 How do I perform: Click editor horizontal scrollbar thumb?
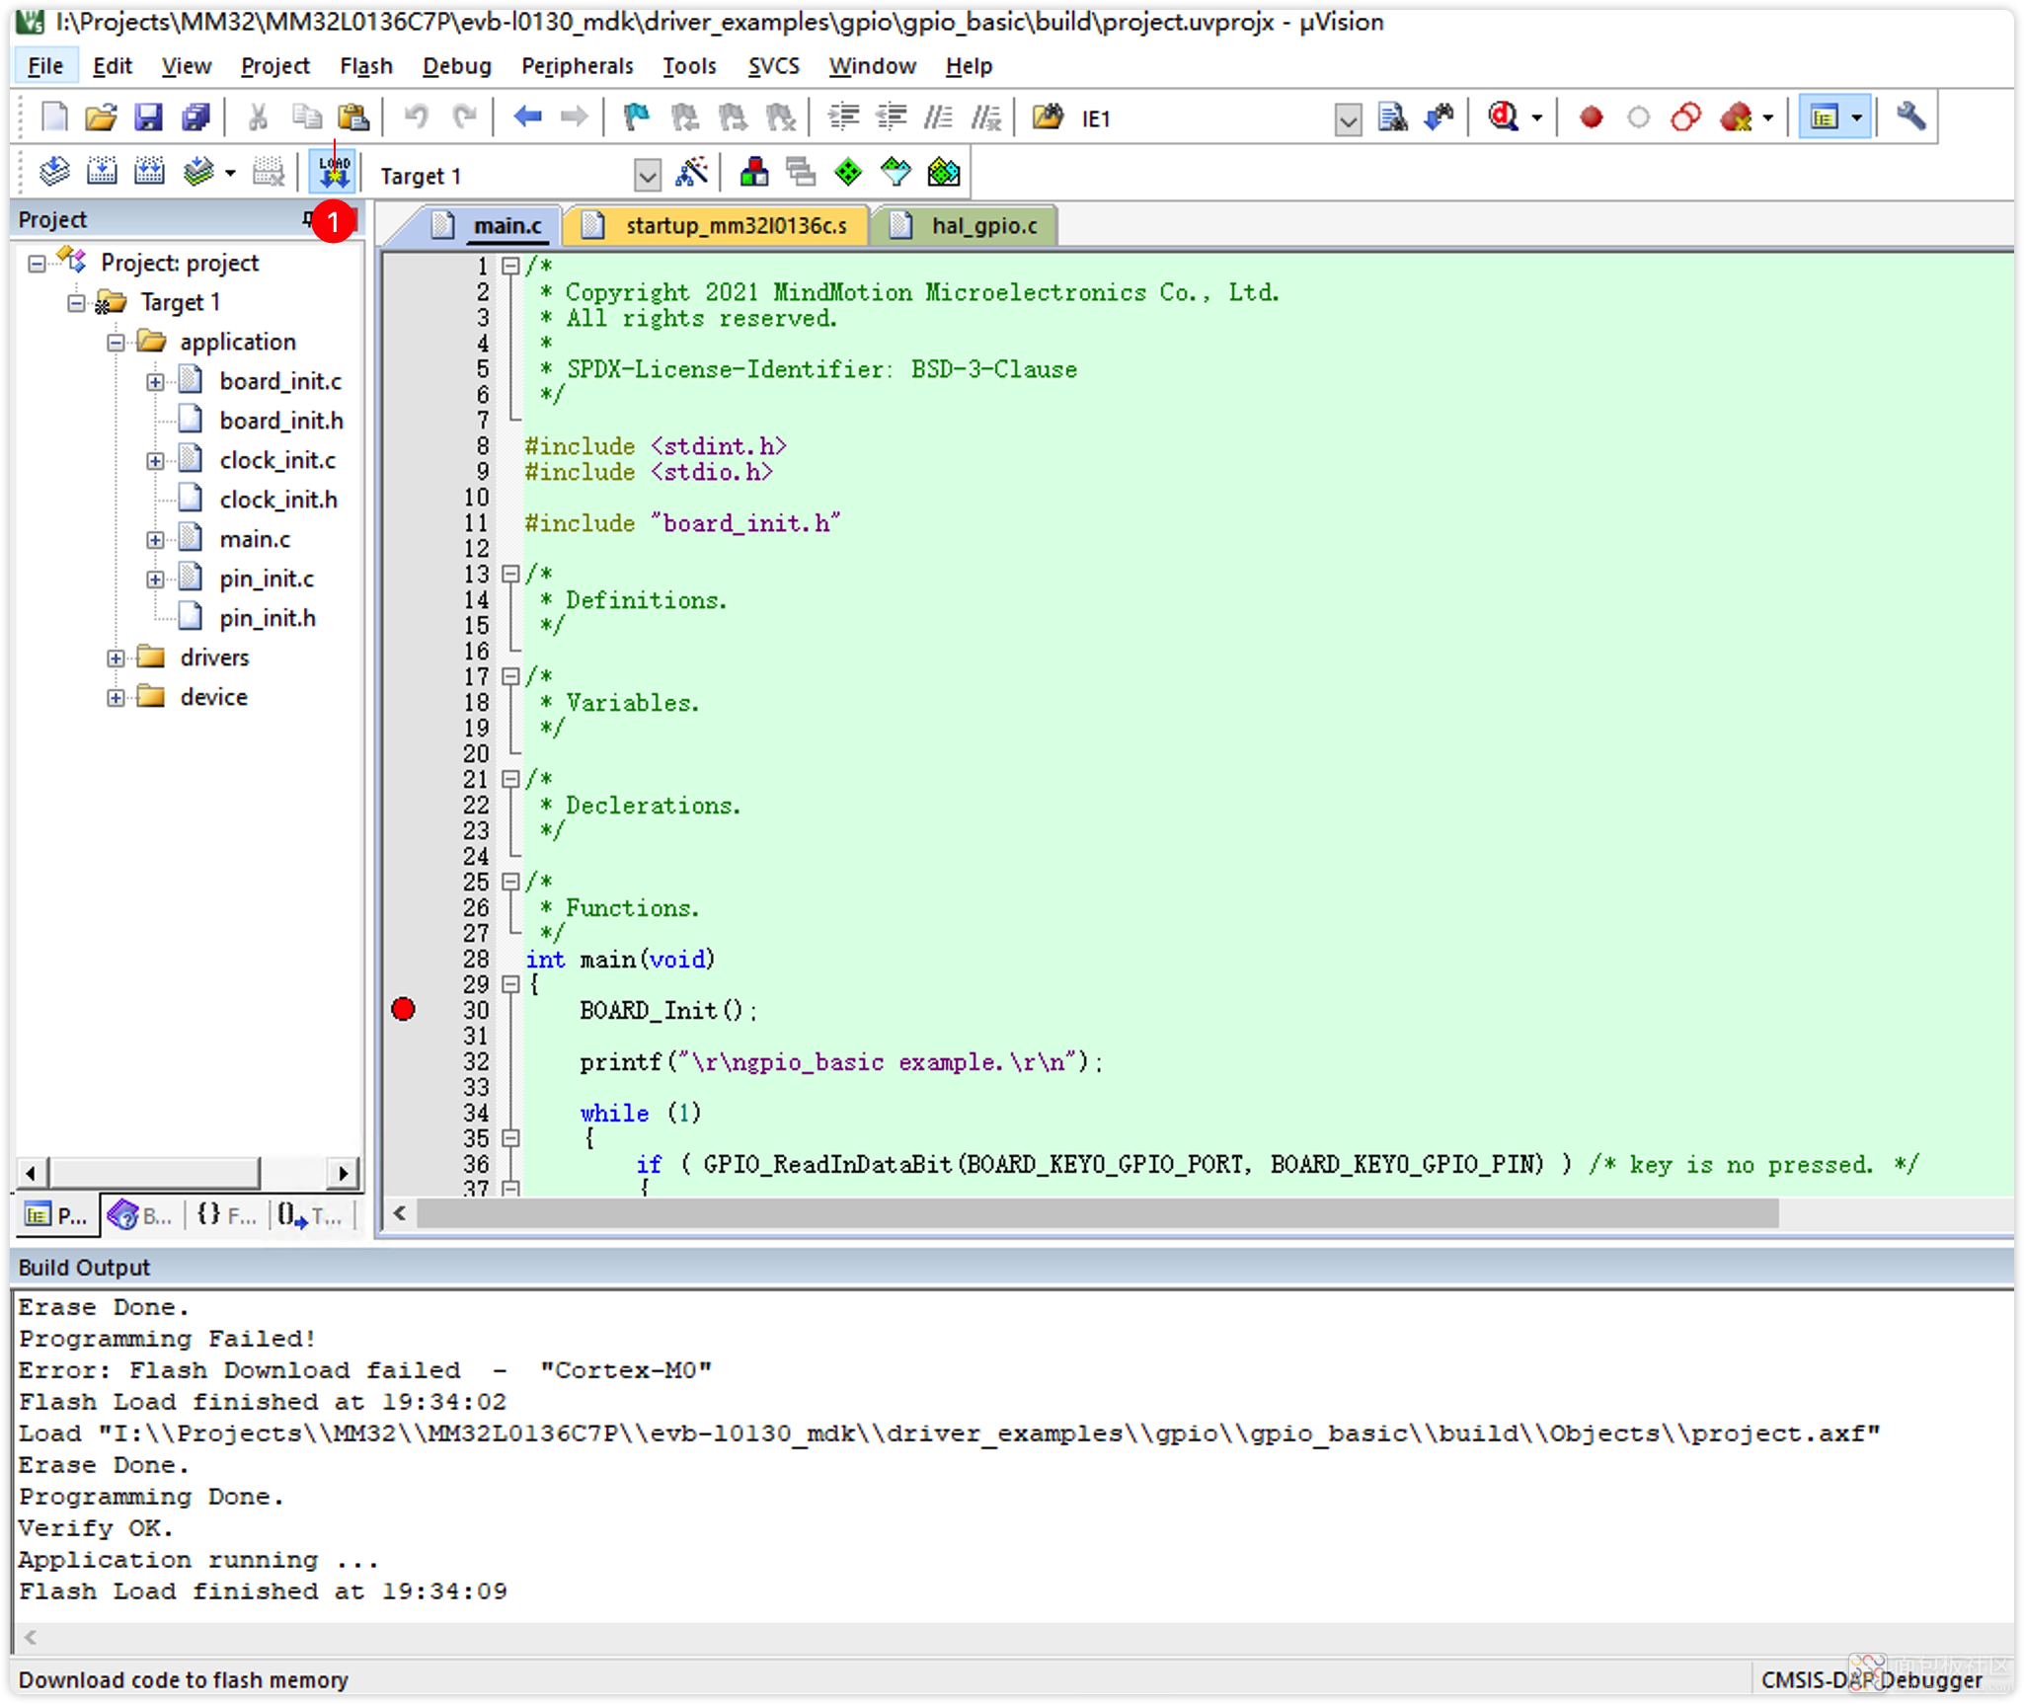[1098, 1213]
